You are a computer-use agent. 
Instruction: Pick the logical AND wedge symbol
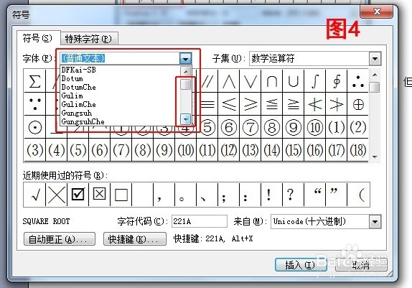point(229,81)
